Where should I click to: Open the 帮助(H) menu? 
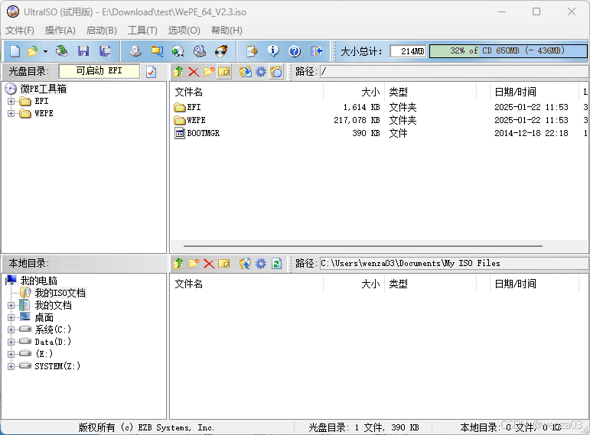click(x=227, y=31)
